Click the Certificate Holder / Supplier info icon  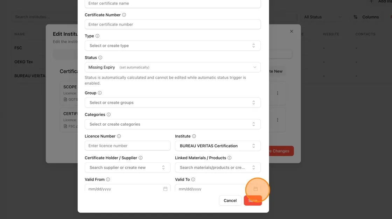click(x=141, y=158)
